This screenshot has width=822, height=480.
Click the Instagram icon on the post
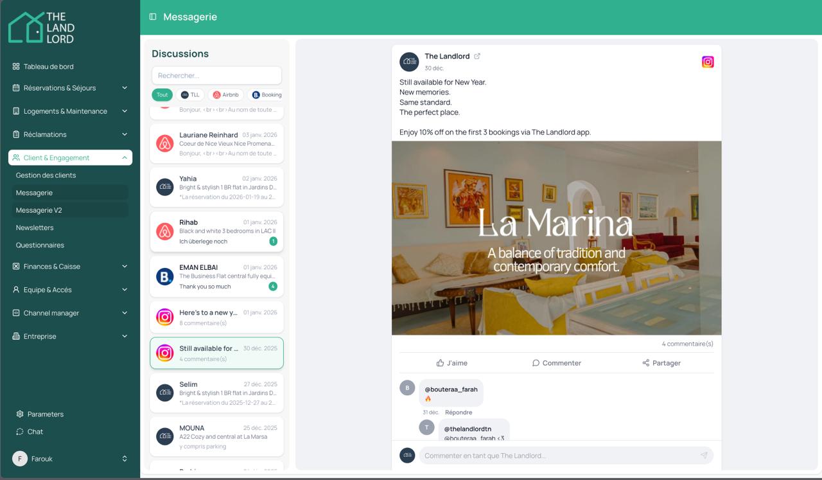tap(707, 62)
